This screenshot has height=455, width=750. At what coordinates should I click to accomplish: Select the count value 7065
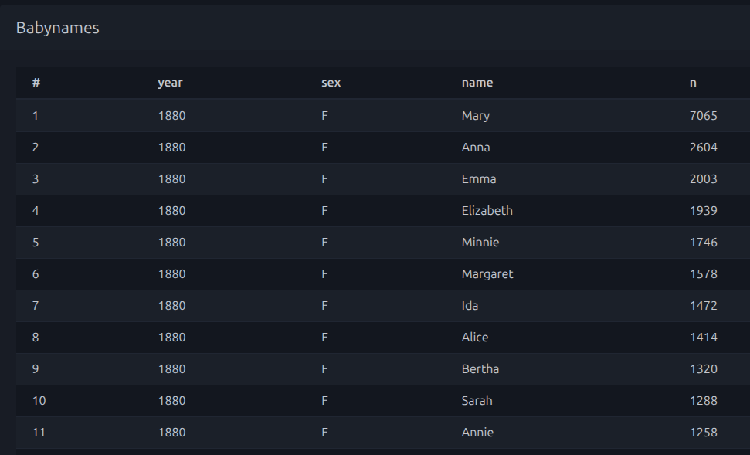coord(703,116)
